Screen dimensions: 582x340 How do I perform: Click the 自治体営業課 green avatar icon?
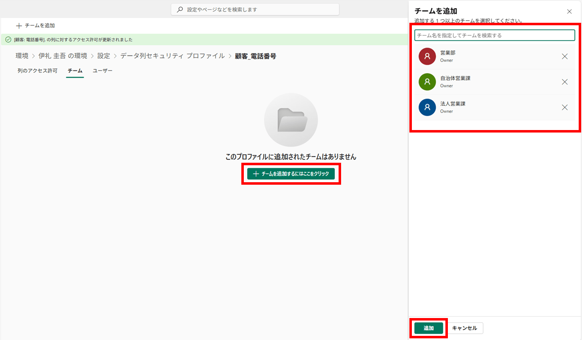coord(427,82)
